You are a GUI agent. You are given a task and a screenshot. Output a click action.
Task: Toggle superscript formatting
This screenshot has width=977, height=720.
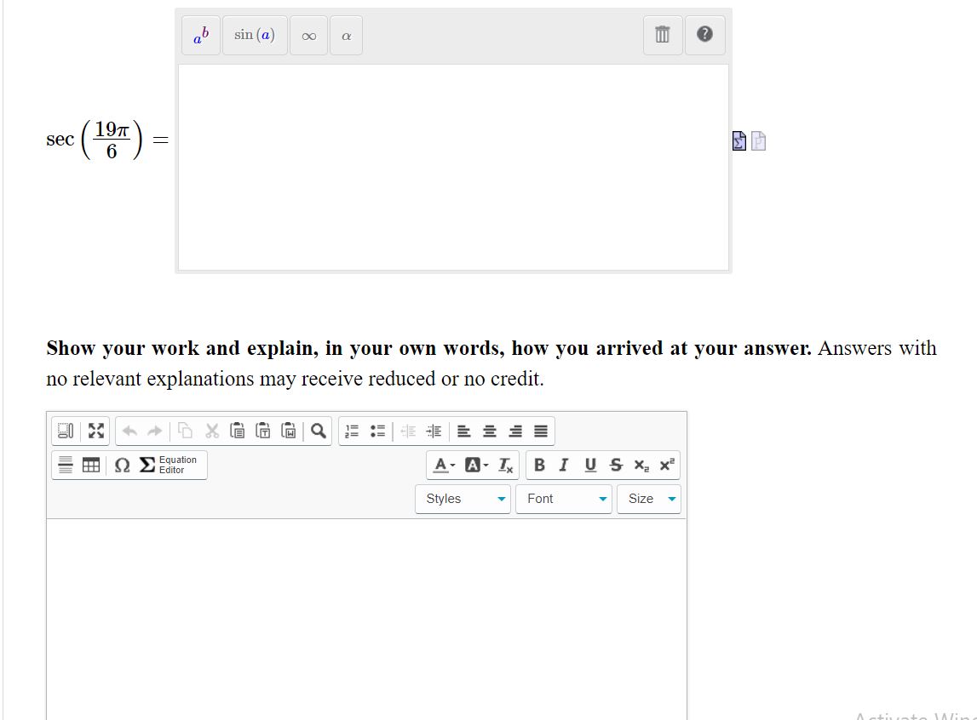click(667, 465)
